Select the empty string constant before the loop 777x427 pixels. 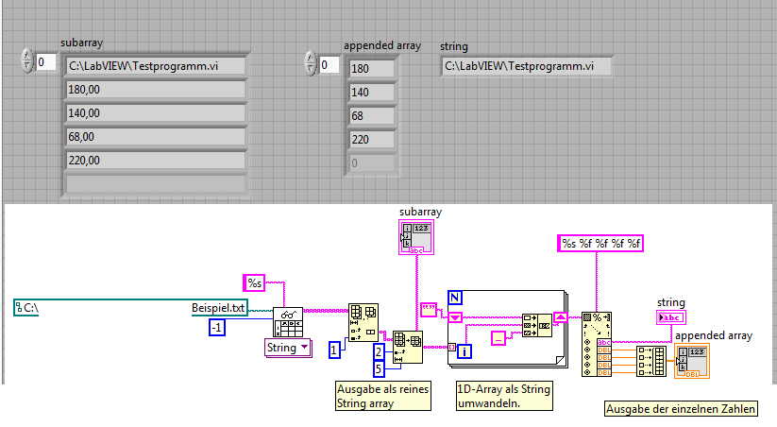tap(428, 310)
